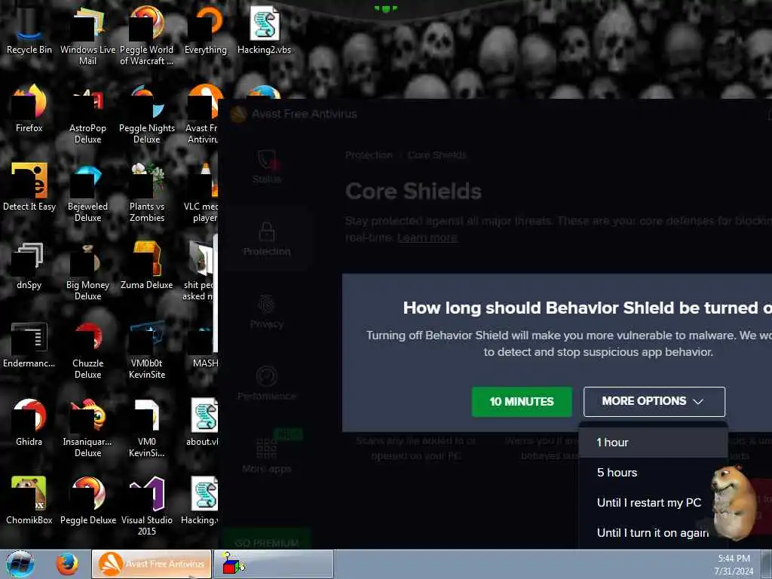Open Privacy in Avast sidebar
Screen dimensions: 772x579
(266, 312)
